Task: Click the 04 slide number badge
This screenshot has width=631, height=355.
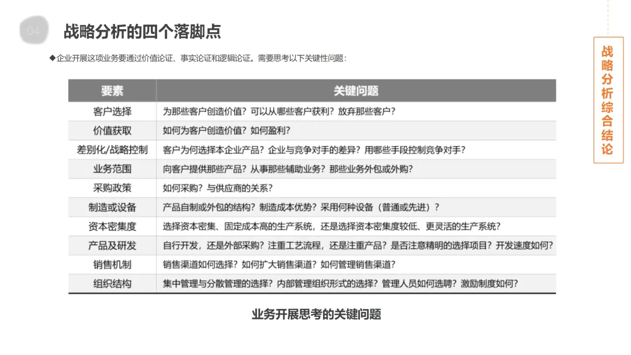Action: pos(34,30)
